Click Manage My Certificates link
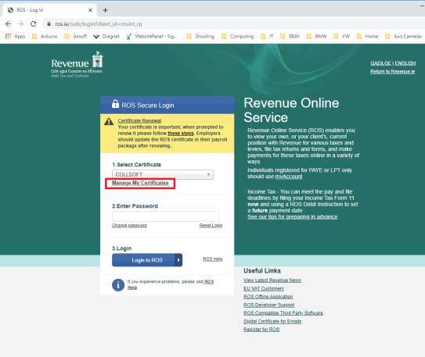The image size is (425, 357). point(140,183)
